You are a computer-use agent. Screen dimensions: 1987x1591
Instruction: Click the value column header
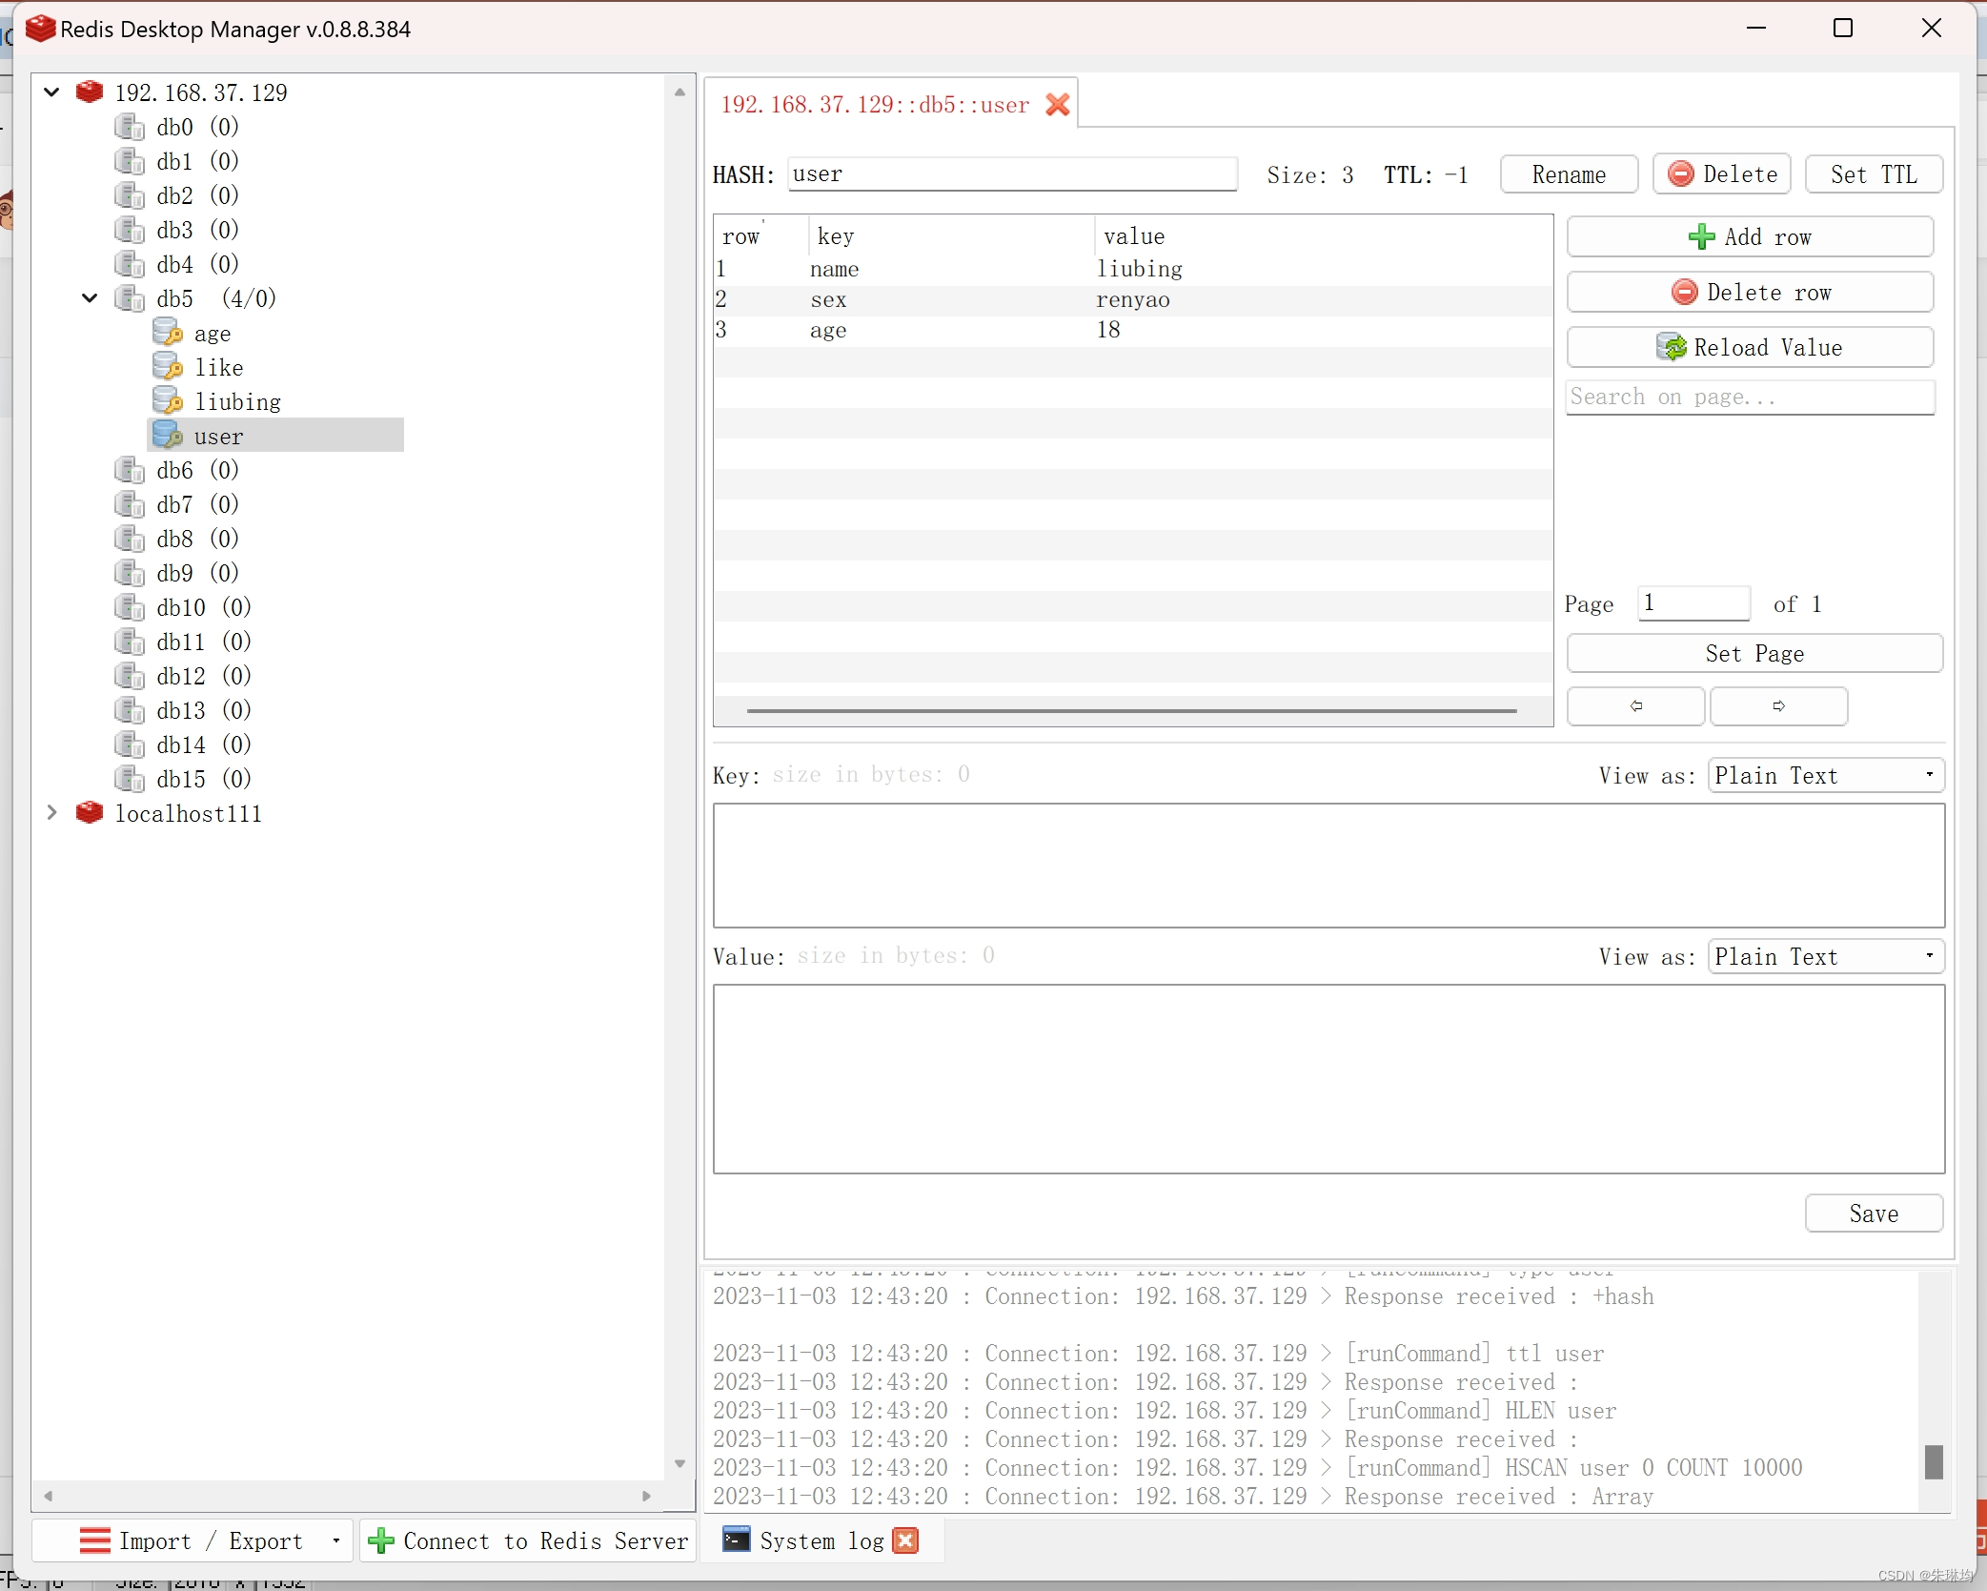coord(1323,235)
